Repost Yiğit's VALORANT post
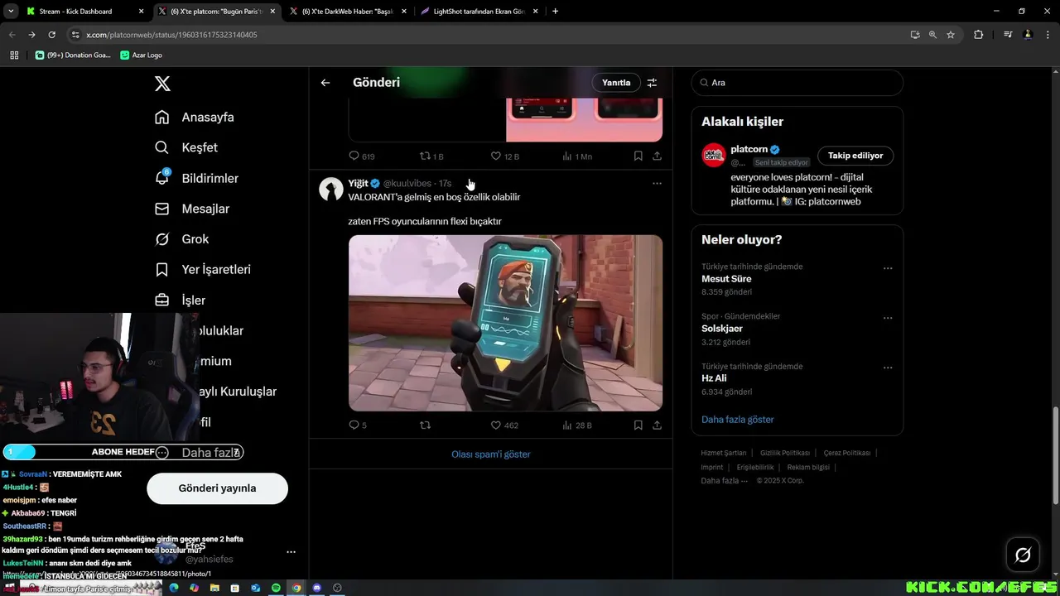Screen dimensions: 1060x596 (x=426, y=425)
